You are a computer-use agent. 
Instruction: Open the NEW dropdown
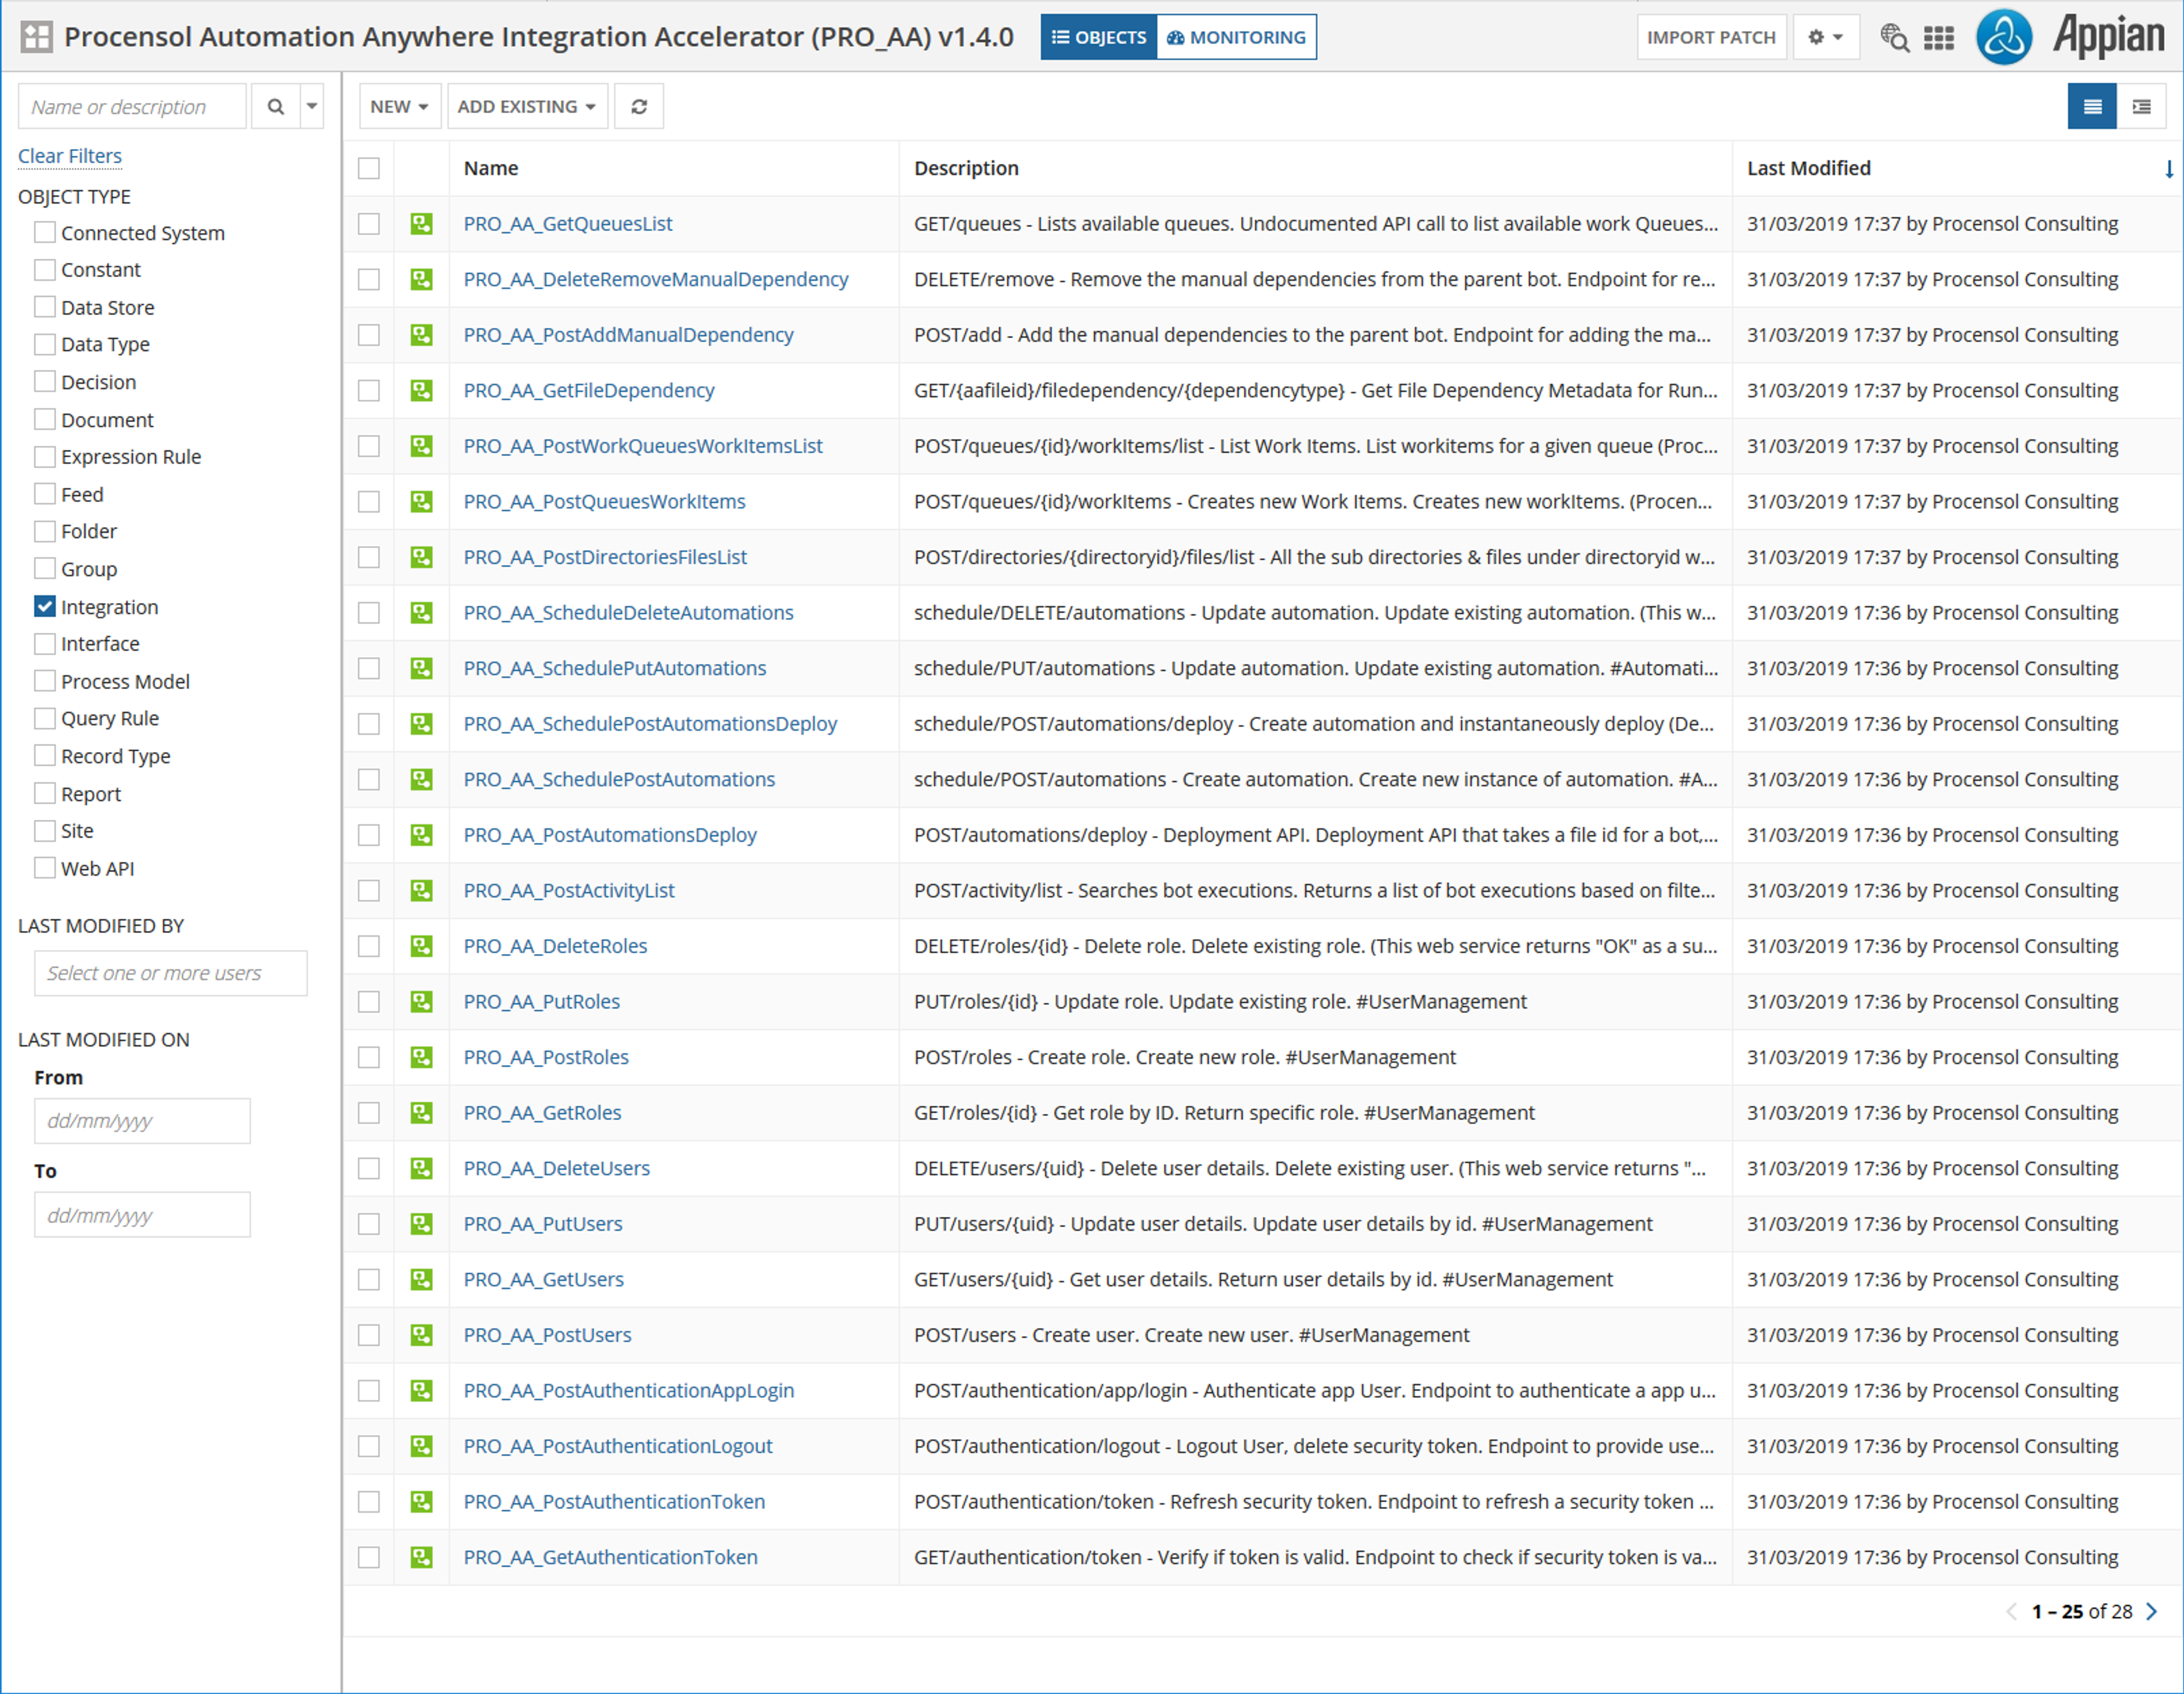point(399,106)
